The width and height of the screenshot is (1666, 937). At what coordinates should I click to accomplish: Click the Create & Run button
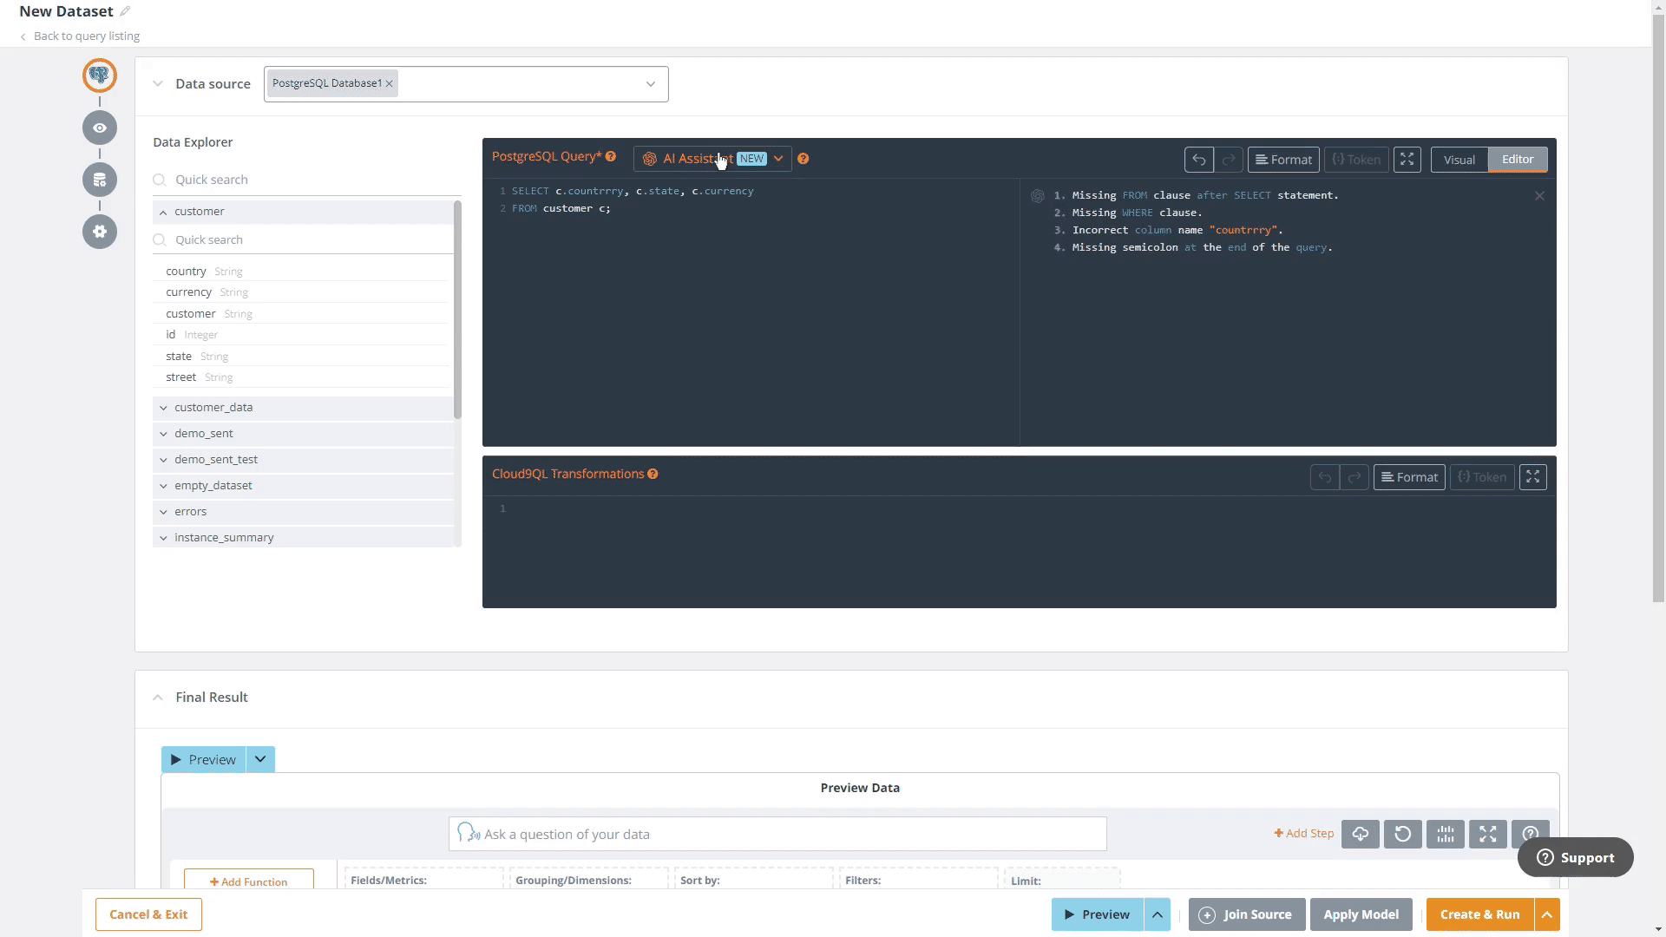click(1479, 914)
